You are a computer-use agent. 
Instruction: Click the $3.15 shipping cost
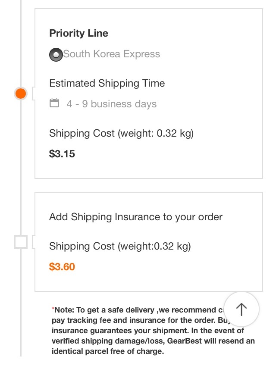coord(62,154)
